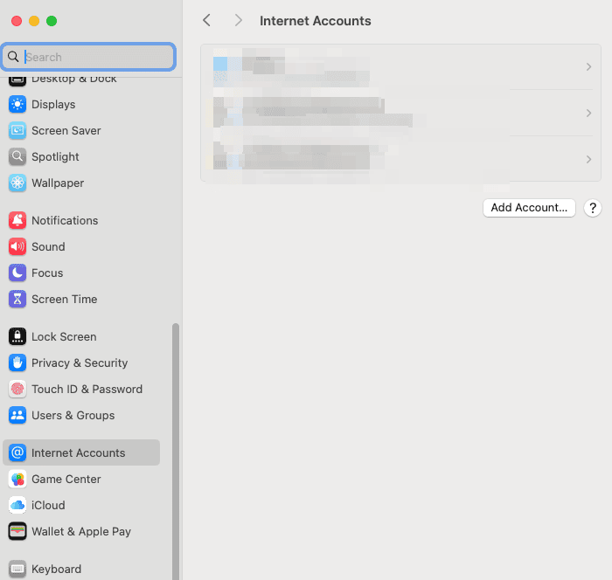This screenshot has height=580, width=612.
Task: Go to Users & Groups pane
Action: [73, 416]
